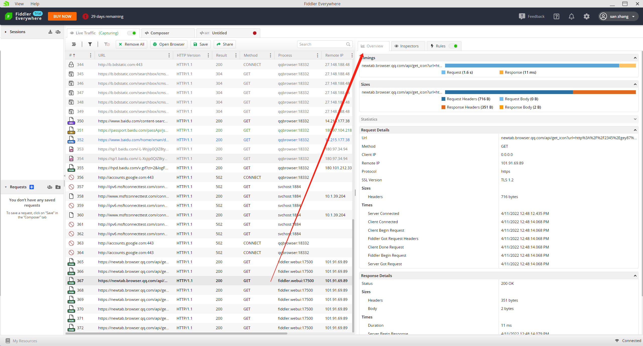
Task: Collapse the Requests section
Action: [6, 187]
